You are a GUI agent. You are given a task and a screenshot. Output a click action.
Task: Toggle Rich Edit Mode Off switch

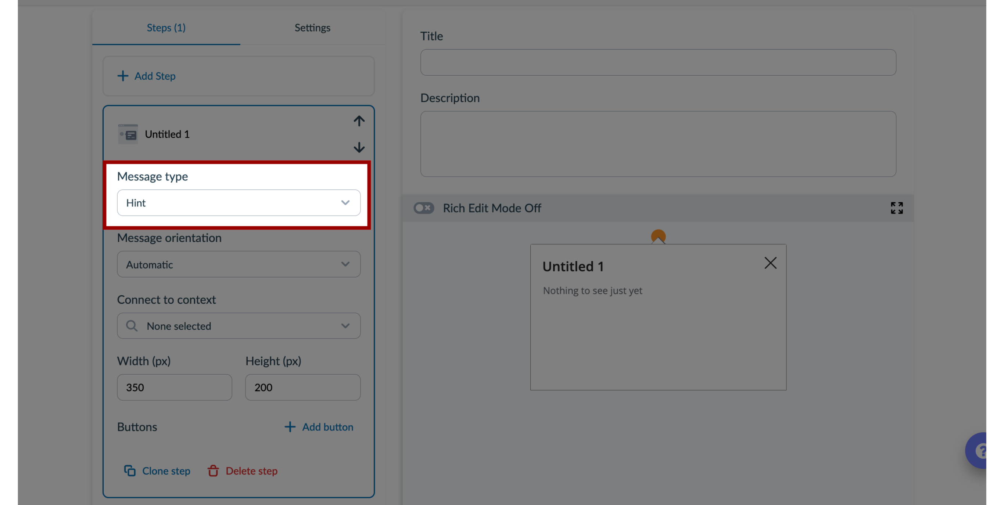pos(423,208)
